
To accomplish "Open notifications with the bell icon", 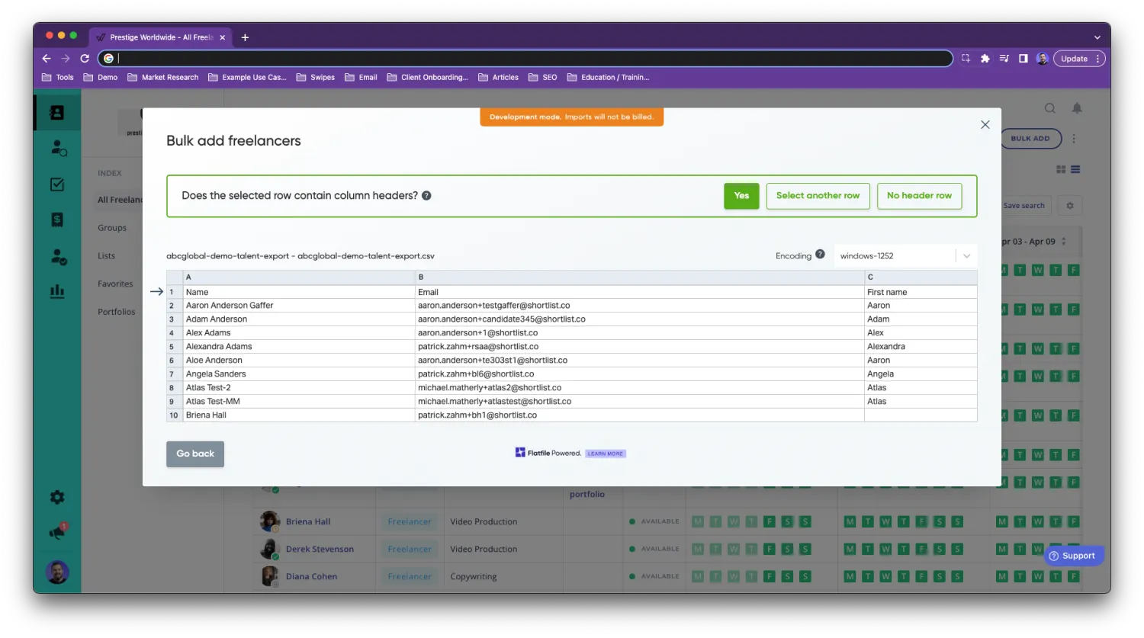I will [1077, 108].
